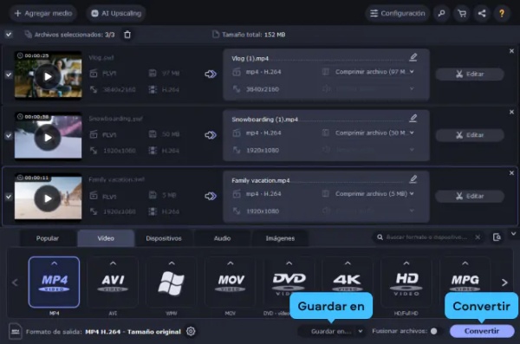This screenshot has width=520, height=344.
Task: Play the Family vacation video thumbnail
Action: pyautogui.click(x=48, y=198)
